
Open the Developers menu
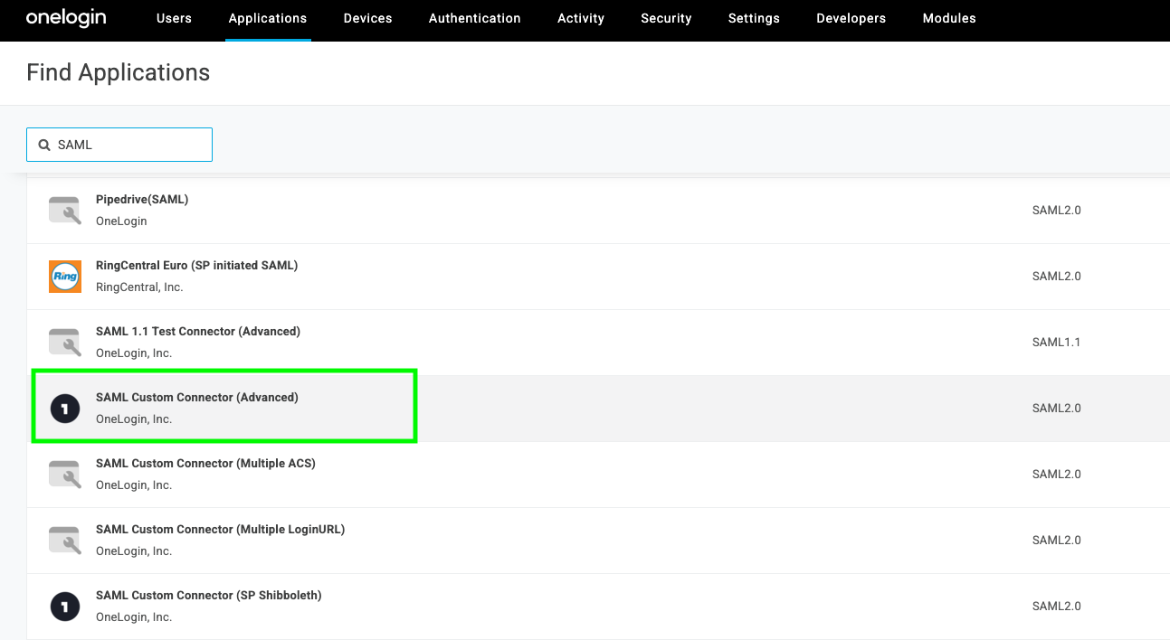coord(851,18)
